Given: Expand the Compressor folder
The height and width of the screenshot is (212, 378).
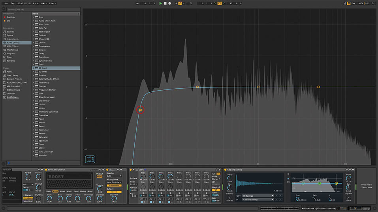Looking at the screenshot, I should tap(33, 46).
